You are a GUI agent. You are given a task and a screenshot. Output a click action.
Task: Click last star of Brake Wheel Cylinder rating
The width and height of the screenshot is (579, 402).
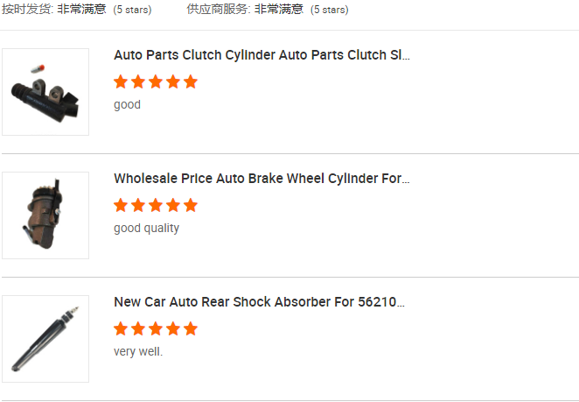191,206
